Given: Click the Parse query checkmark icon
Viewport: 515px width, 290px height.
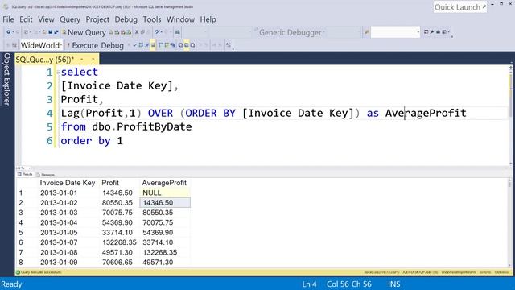Looking at the screenshot, I should pos(134,45).
